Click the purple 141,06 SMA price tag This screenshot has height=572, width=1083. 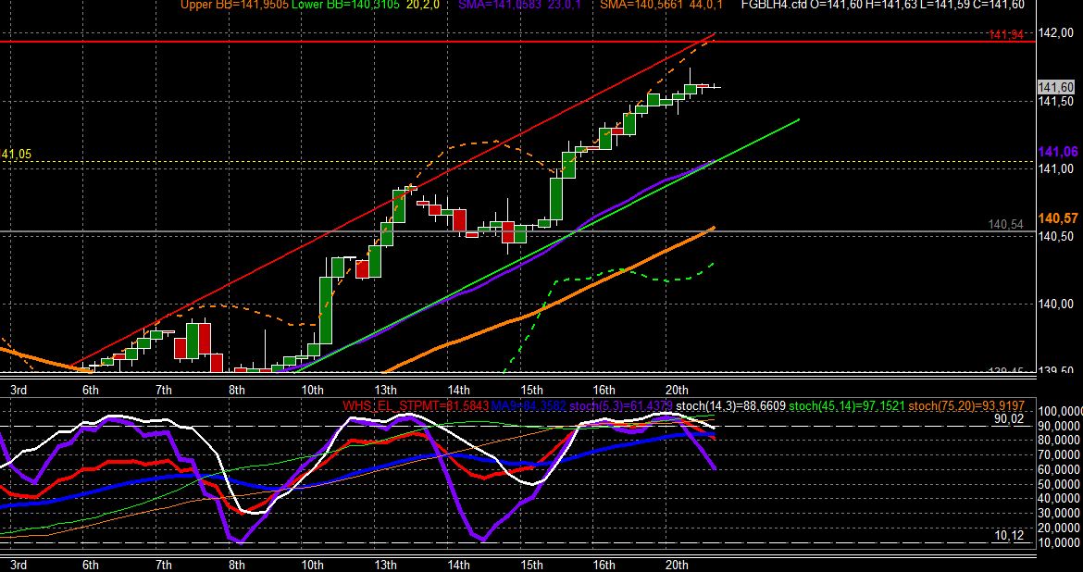point(1057,153)
